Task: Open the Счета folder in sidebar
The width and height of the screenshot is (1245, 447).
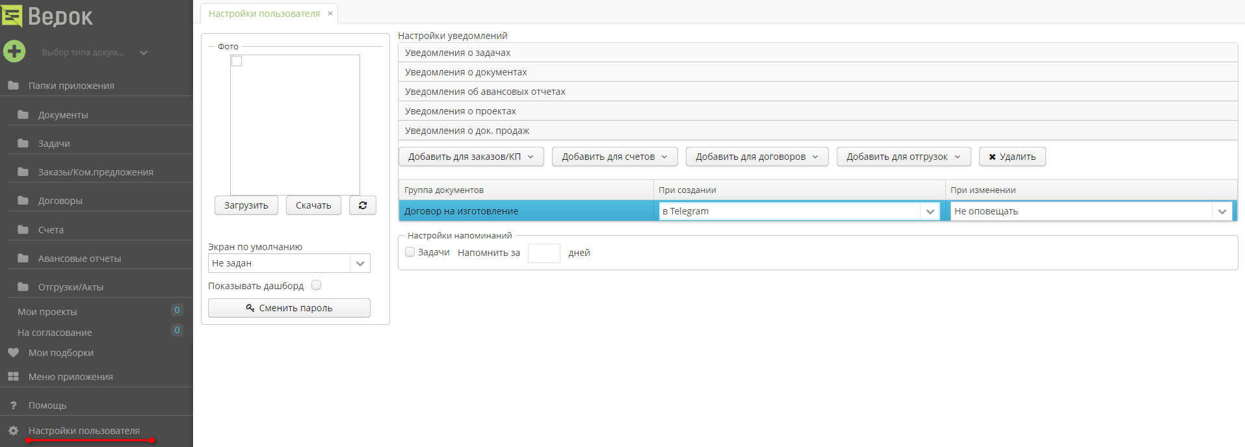Action: coord(51,230)
